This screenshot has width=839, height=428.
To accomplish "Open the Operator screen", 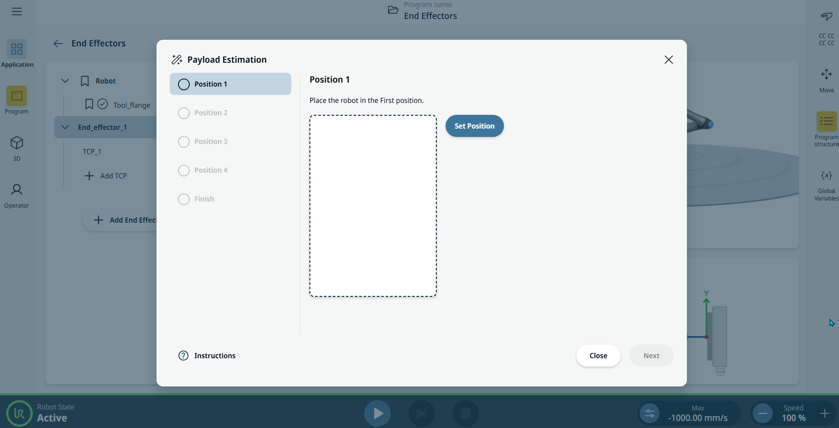I will [x=17, y=190].
